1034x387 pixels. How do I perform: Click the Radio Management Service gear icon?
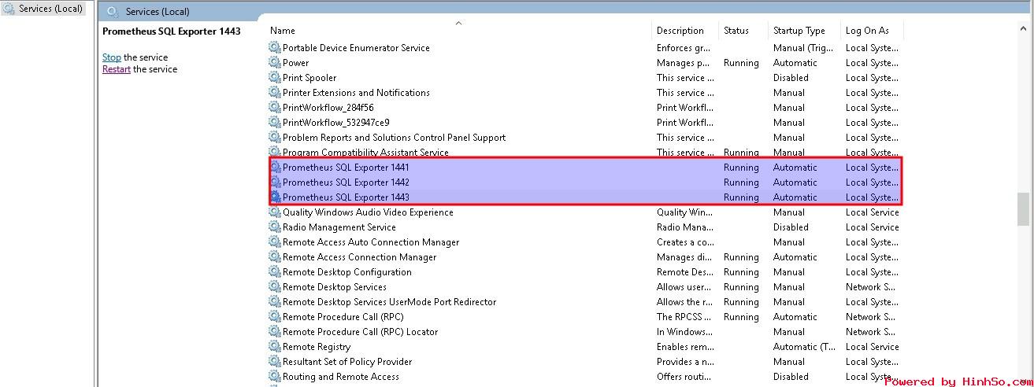click(274, 227)
